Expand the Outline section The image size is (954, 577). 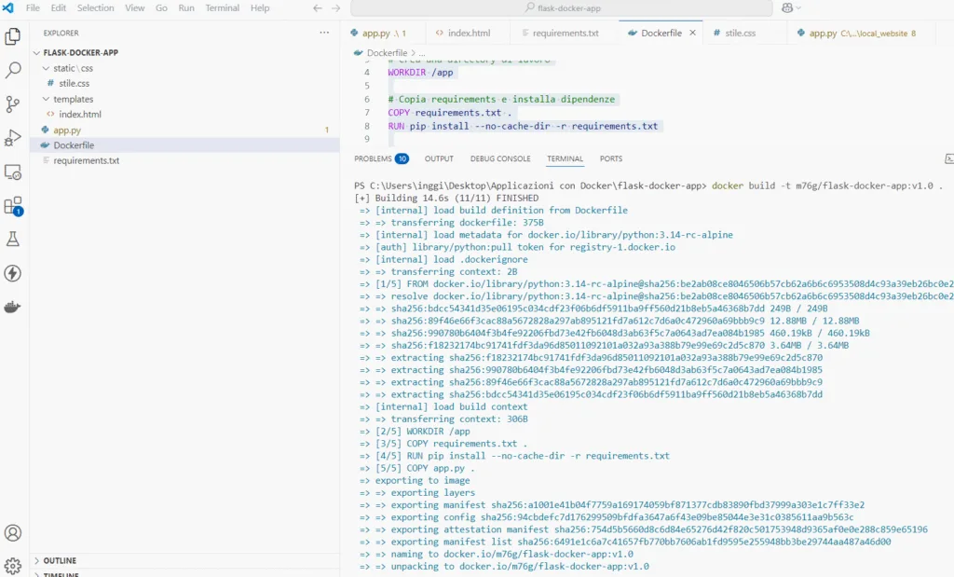tap(184, 560)
